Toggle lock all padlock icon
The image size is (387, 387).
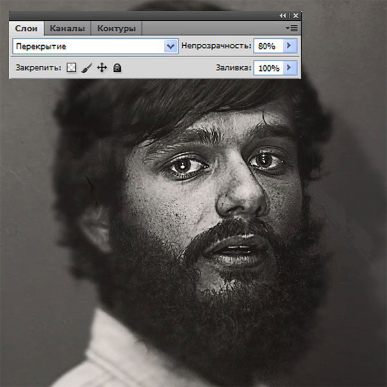point(117,68)
